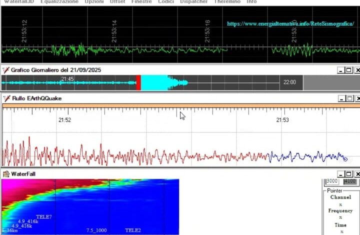360x235 pixels.
Task: Open the Opzioni menu
Action: point(94,2)
